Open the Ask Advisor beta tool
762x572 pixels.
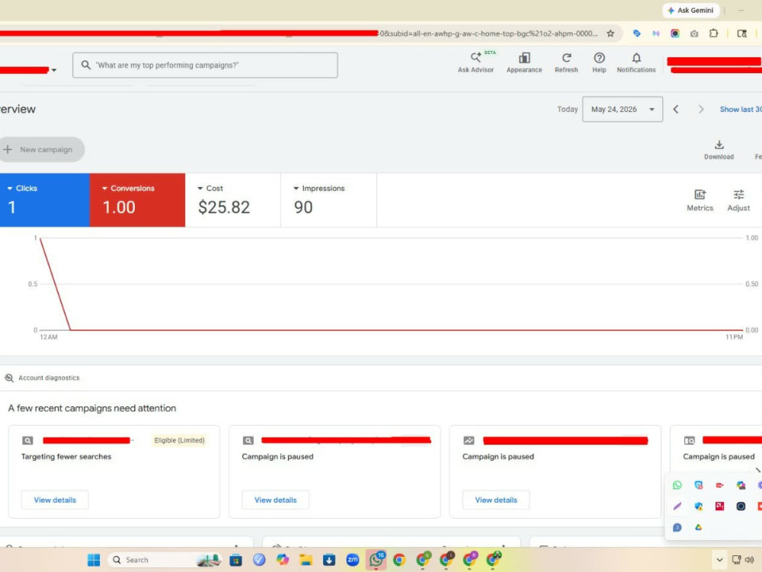point(475,63)
